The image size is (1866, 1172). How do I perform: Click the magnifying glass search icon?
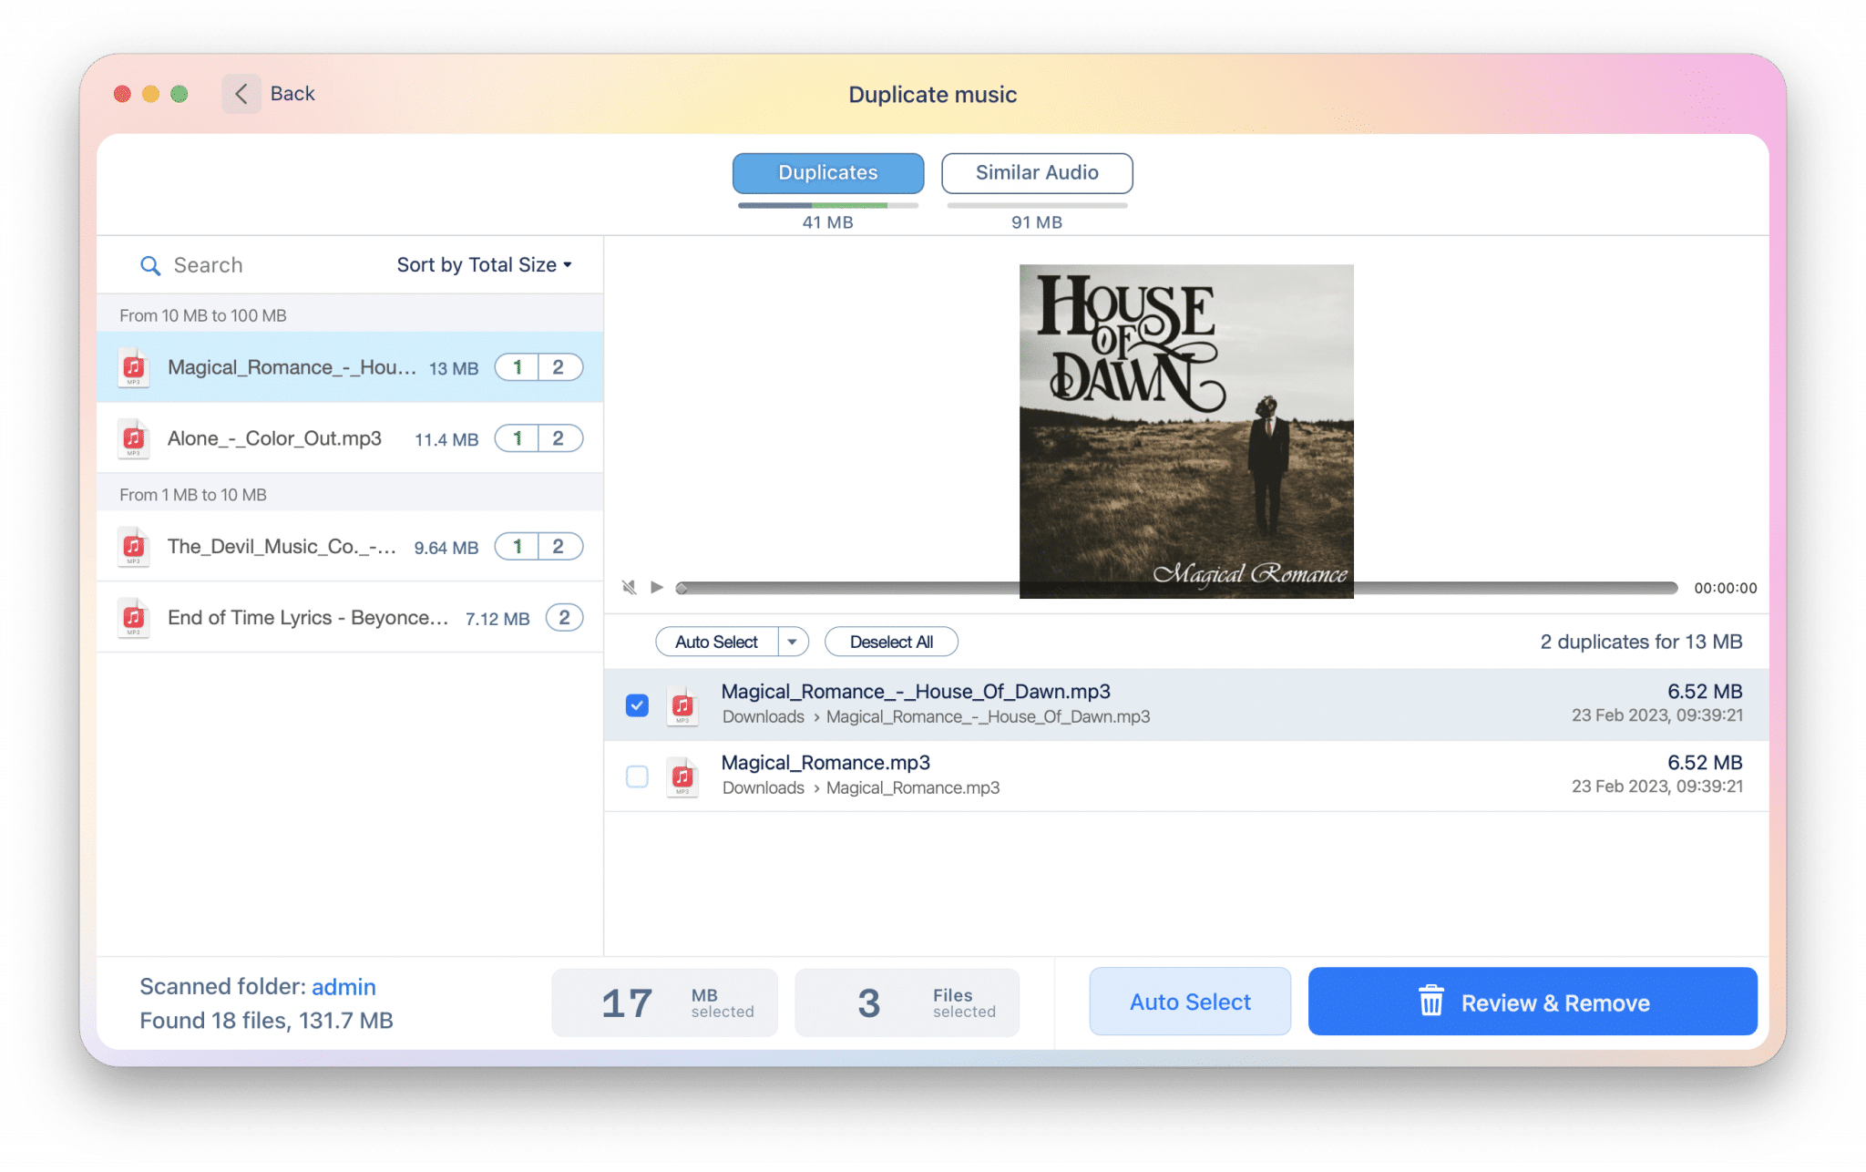151,265
